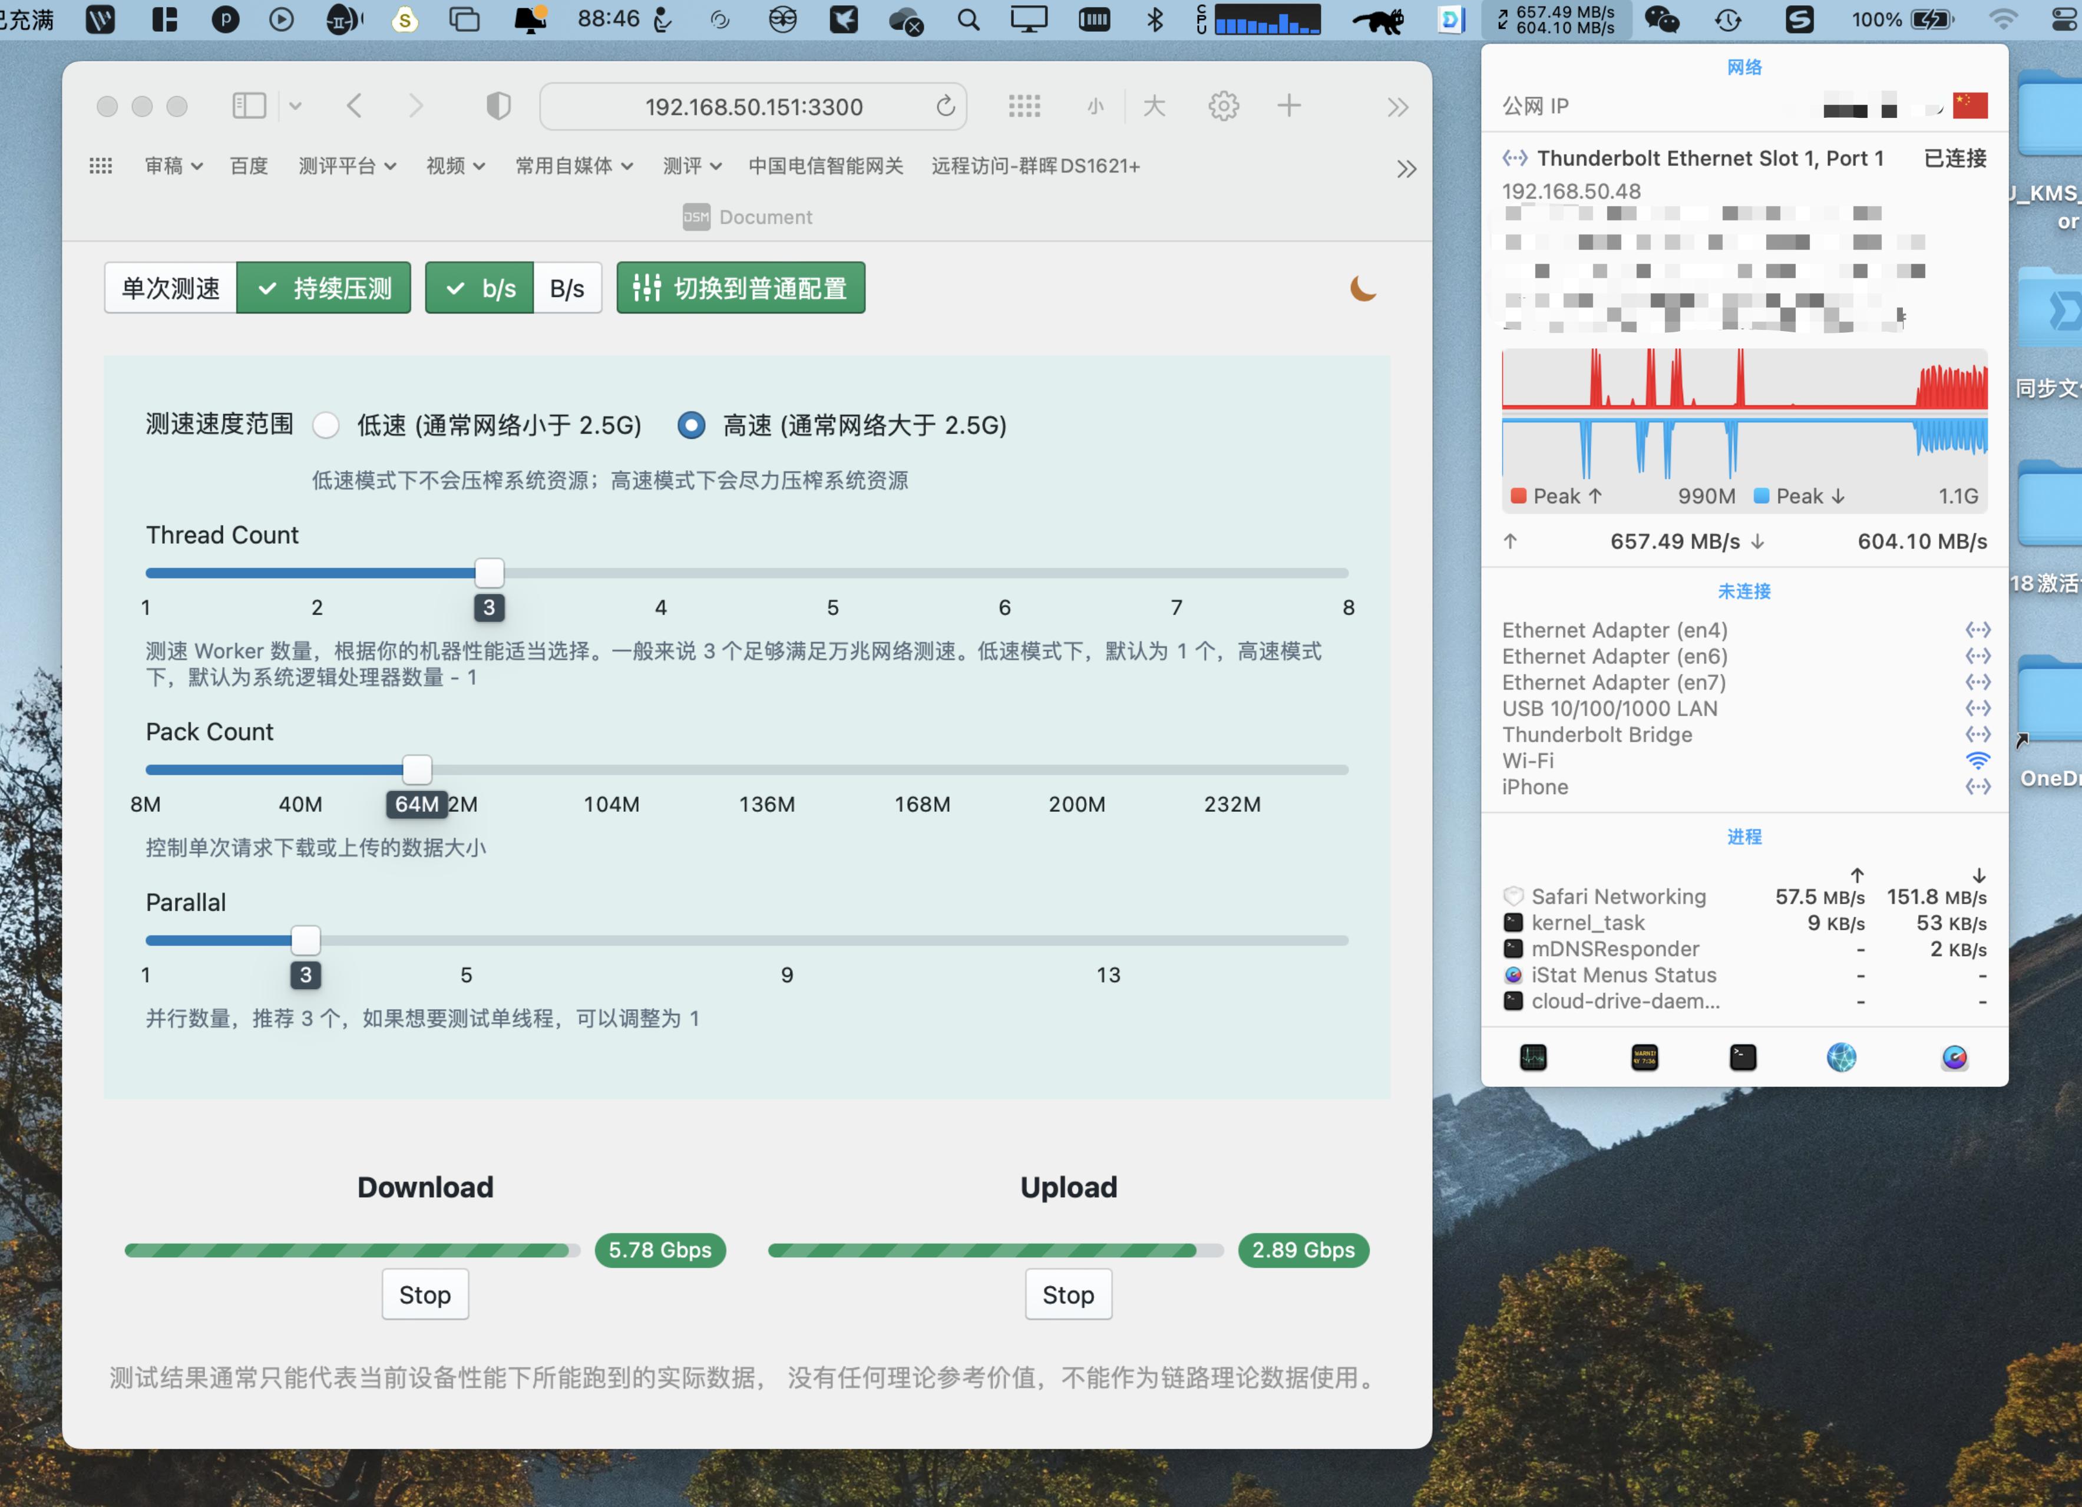Open Terminal icon at iStat panel bottom
Image resolution: width=2082 pixels, height=1507 pixels.
point(1742,1057)
